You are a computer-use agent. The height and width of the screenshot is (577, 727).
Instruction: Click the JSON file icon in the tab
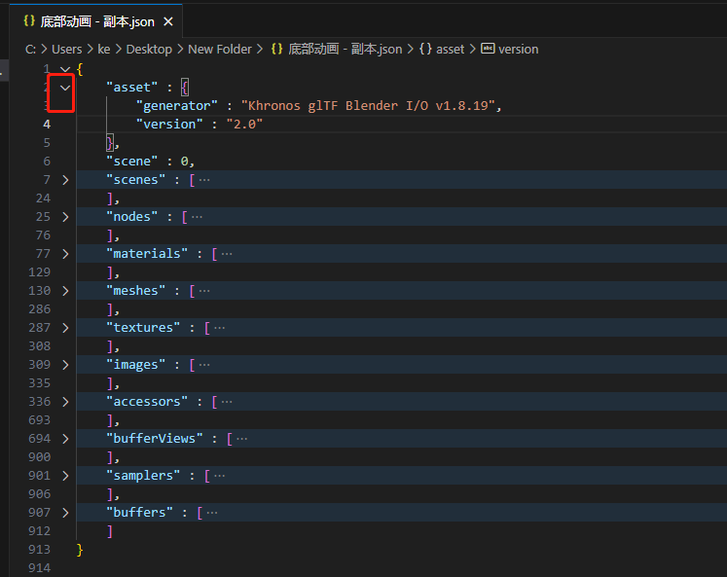pyautogui.click(x=29, y=20)
